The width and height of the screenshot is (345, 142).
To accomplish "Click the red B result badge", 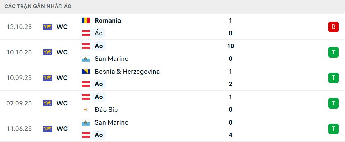I will [333, 27].
